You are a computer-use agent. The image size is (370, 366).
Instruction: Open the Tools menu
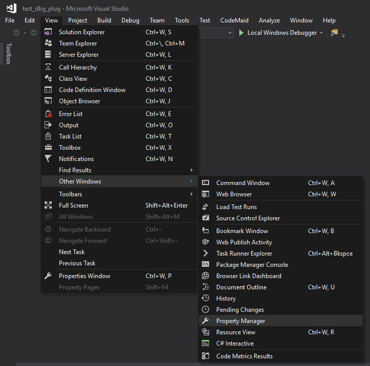click(182, 20)
